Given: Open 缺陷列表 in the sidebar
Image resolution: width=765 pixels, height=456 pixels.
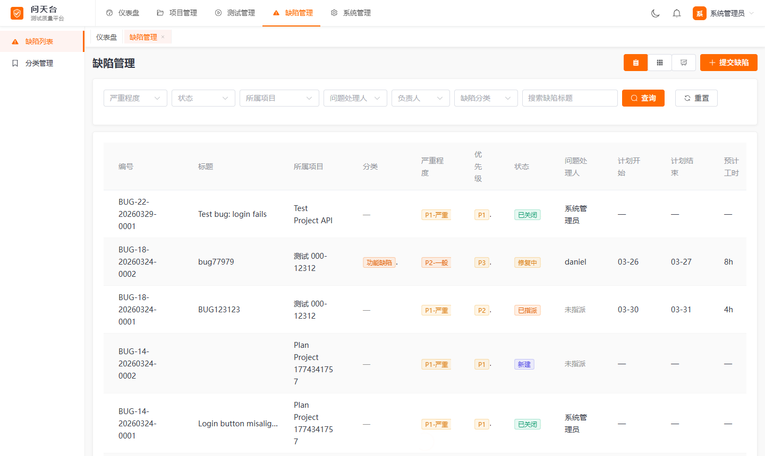Looking at the screenshot, I should point(42,41).
